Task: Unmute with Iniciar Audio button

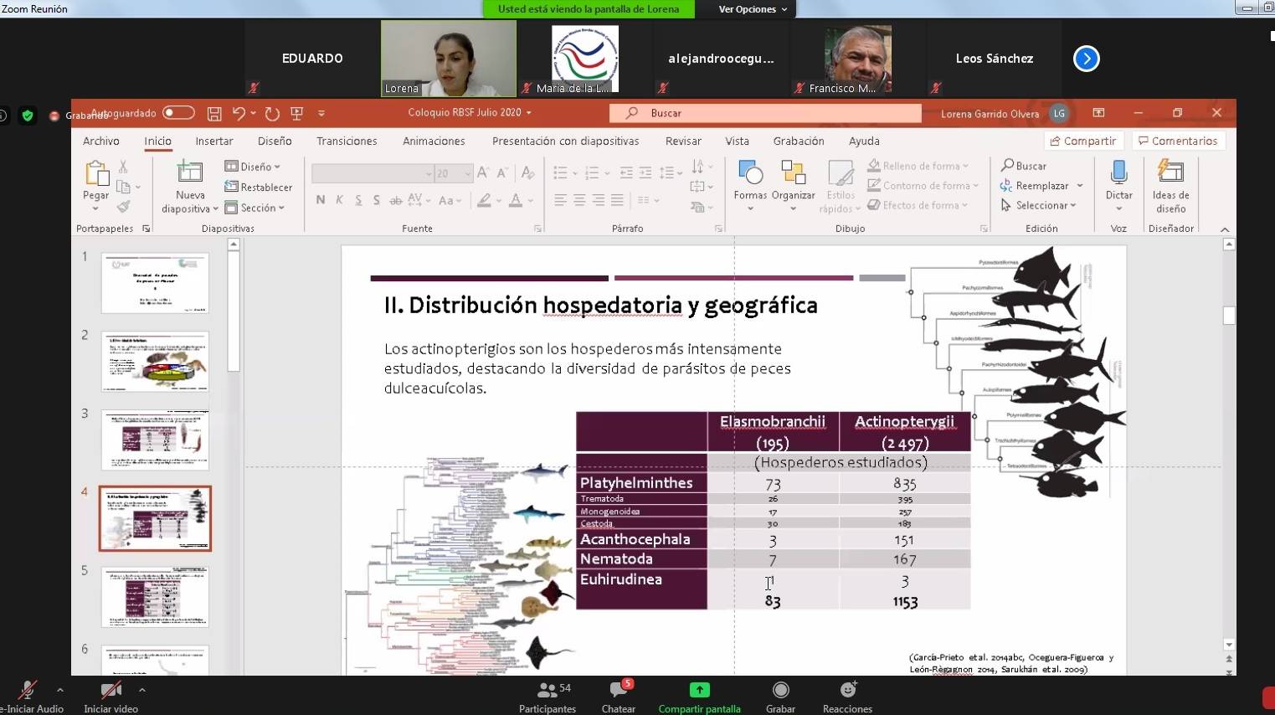Action: (28, 690)
